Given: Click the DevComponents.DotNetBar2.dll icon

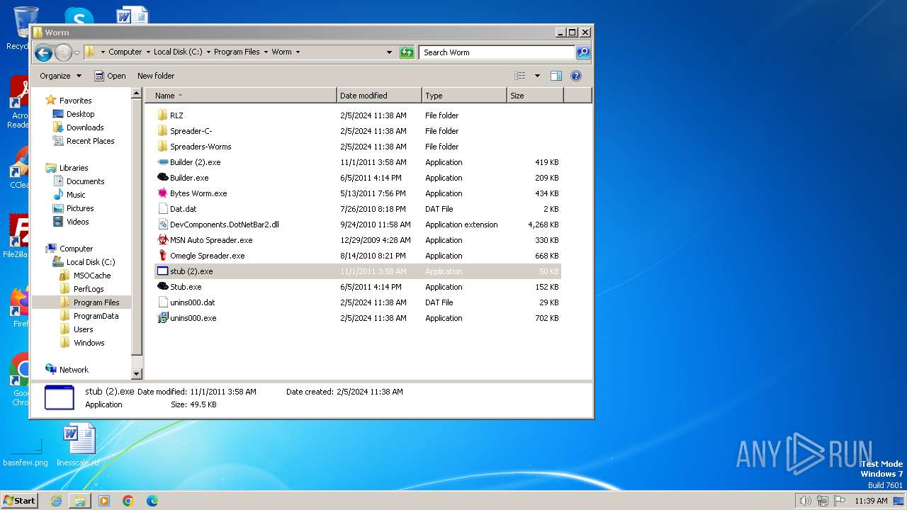Looking at the screenshot, I should 162,225.
